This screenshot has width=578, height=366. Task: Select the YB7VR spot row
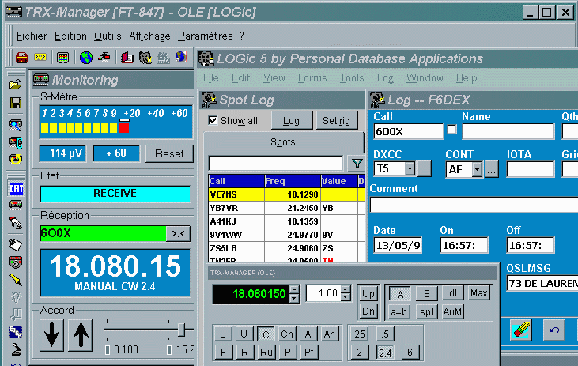286,208
